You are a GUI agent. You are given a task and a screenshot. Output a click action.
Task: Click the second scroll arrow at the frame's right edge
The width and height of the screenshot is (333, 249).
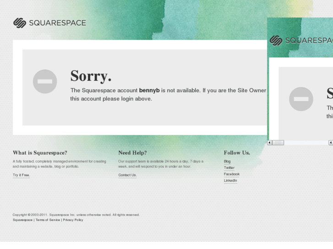click(331, 143)
